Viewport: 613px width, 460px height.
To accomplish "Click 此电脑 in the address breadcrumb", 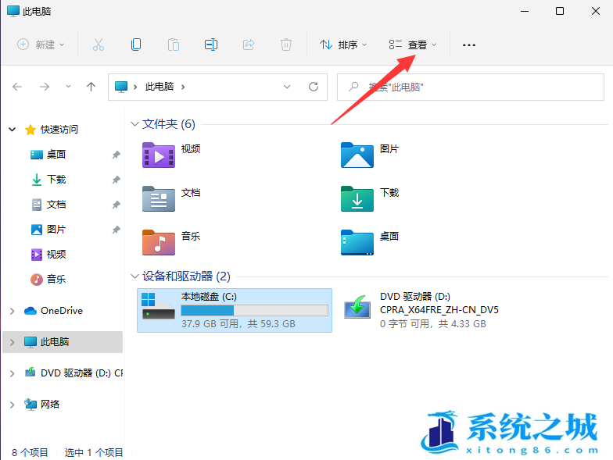I will [160, 87].
